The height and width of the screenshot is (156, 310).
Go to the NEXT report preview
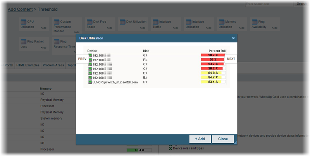tap(231, 59)
